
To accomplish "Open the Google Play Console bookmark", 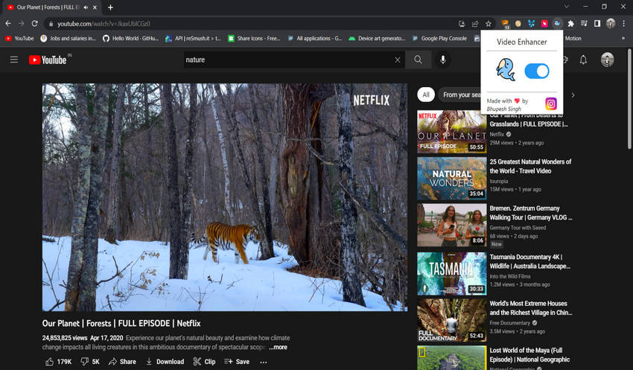I will 439,38.
